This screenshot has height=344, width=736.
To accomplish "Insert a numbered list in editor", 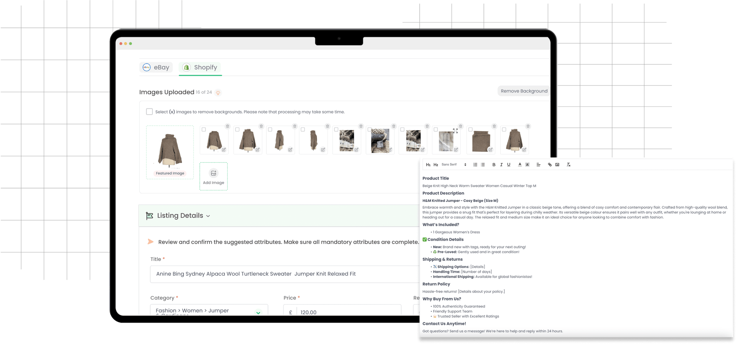I will (x=475, y=165).
